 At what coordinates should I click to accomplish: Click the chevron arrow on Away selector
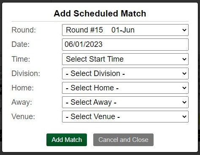click(x=184, y=102)
